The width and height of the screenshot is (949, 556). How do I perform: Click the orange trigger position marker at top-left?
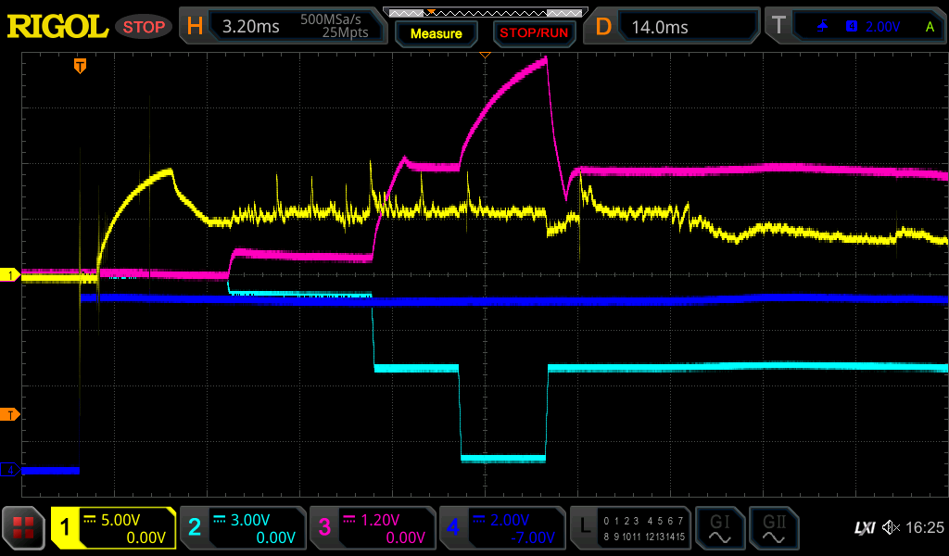[81, 66]
